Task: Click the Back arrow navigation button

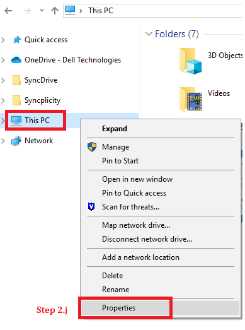Action: (x=8, y=11)
